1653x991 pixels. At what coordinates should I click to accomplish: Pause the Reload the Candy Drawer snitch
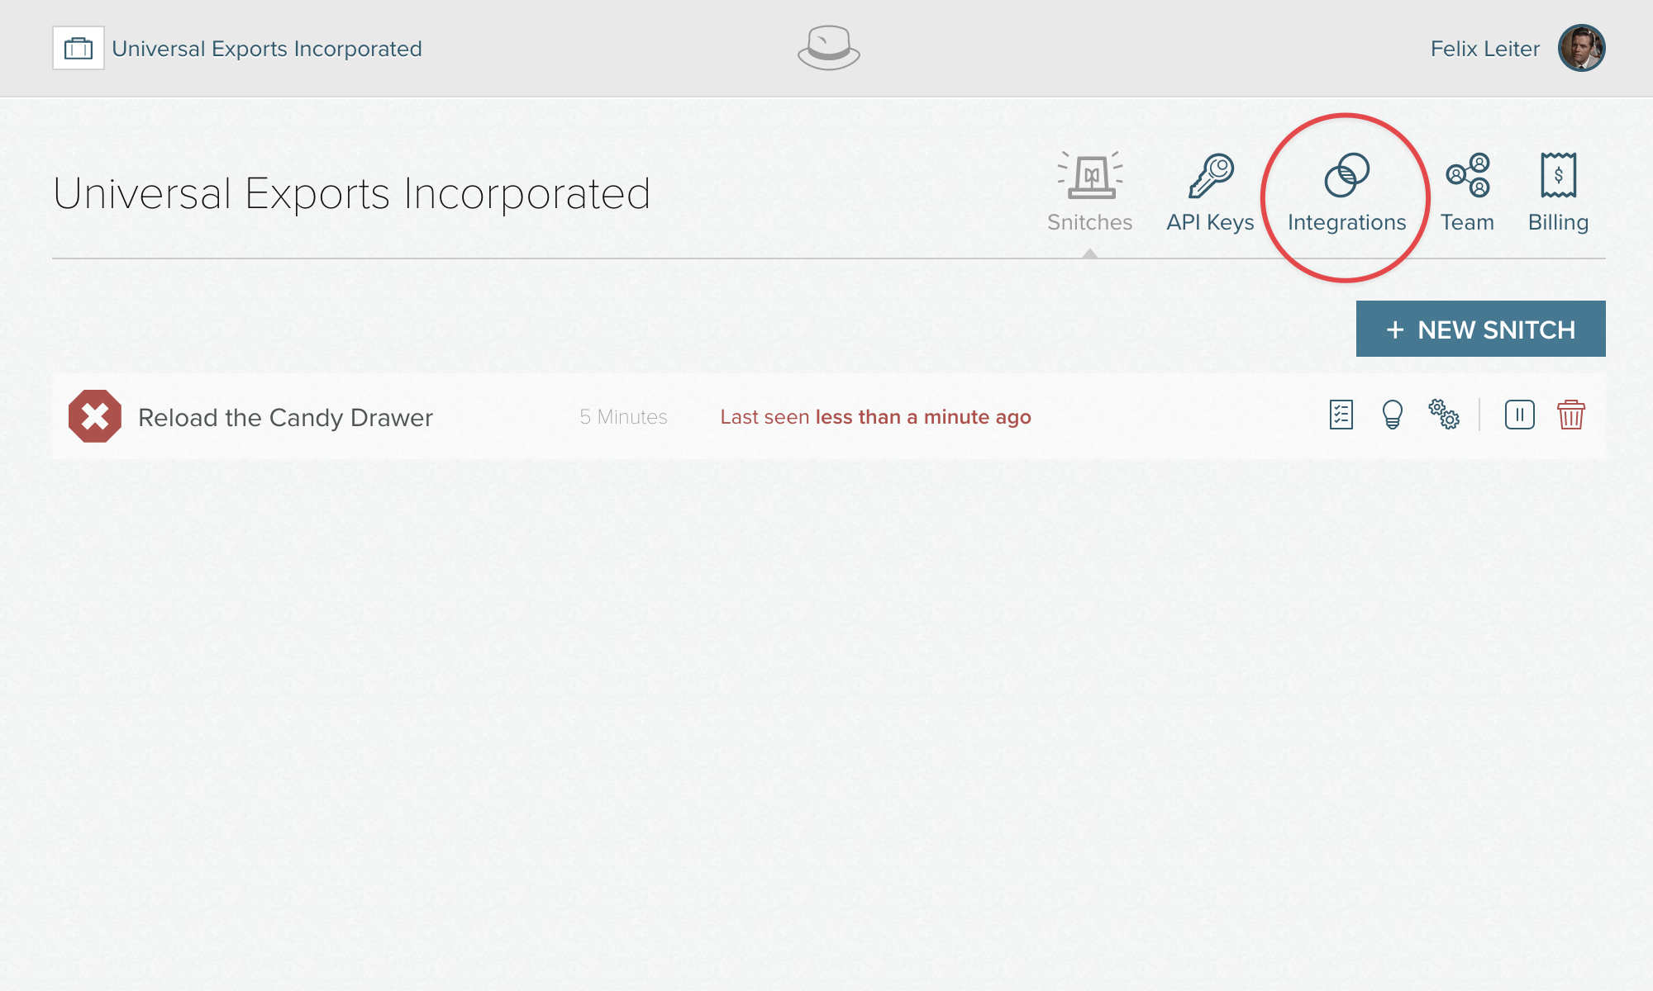coord(1521,416)
